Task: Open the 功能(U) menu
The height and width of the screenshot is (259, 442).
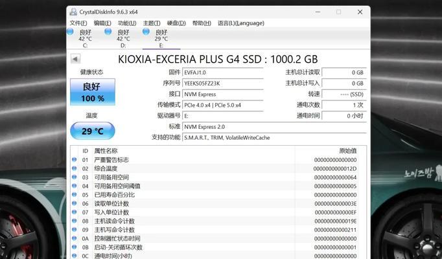Action: click(x=127, y=23)
